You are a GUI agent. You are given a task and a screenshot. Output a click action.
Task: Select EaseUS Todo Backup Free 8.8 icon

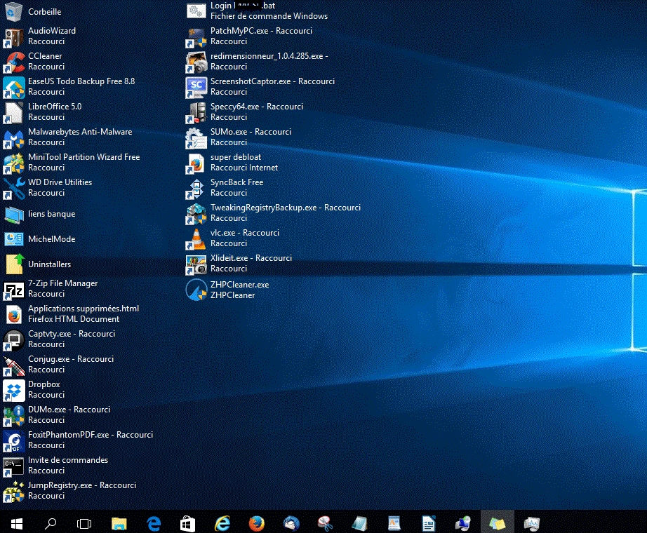[x=13, y=87]
